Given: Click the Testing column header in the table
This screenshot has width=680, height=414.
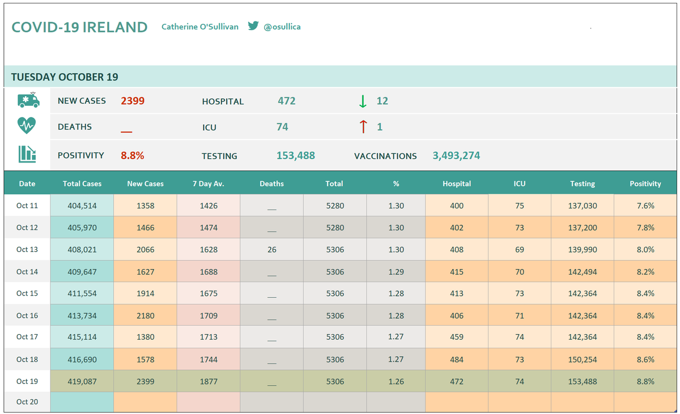Looking at the screenshot, I should tap(583, 183).
